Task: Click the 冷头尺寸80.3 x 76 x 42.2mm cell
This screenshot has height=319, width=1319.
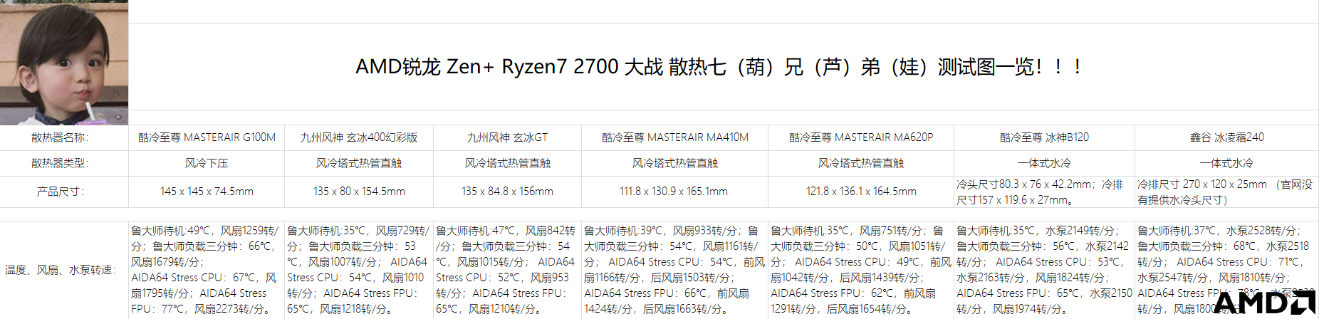Action: coord(1044,192)
